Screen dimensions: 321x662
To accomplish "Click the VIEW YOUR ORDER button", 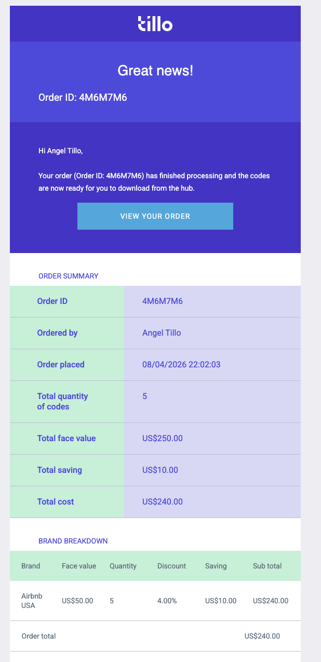I will point(155,216).
